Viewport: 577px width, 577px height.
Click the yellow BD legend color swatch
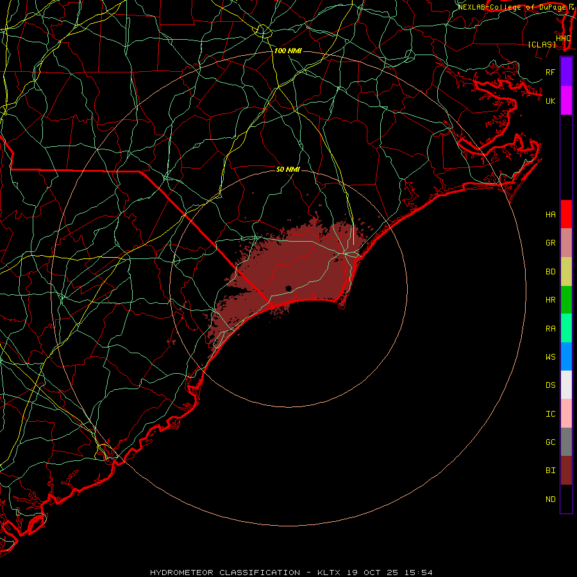566,272
